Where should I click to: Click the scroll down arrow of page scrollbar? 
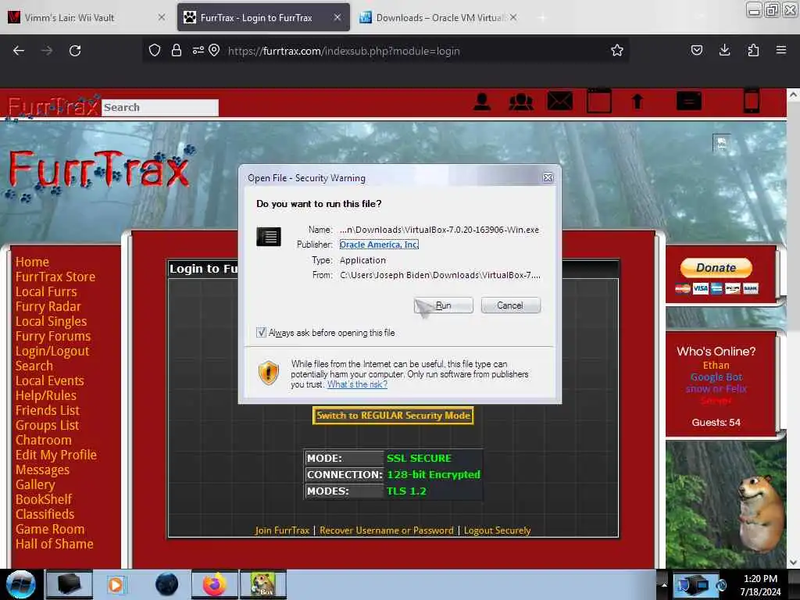793,562
